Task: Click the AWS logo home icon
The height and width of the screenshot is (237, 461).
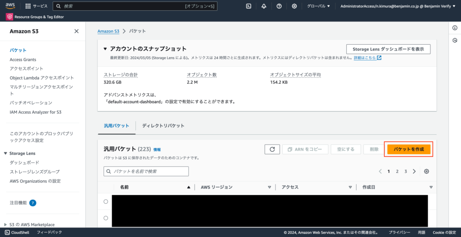Action: [10, 5]
